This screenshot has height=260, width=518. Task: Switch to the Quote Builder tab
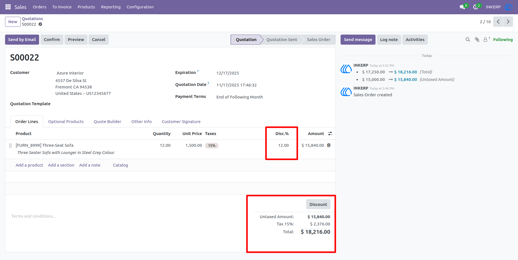108,122
